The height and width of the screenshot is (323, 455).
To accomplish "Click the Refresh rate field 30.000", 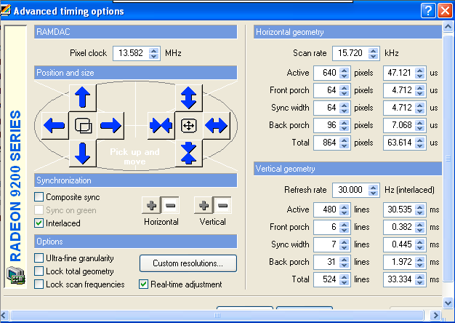I will 350,191.
